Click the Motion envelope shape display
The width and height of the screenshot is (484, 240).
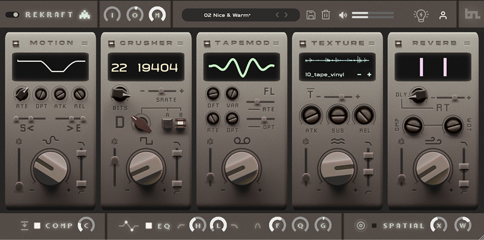[50, 67]
